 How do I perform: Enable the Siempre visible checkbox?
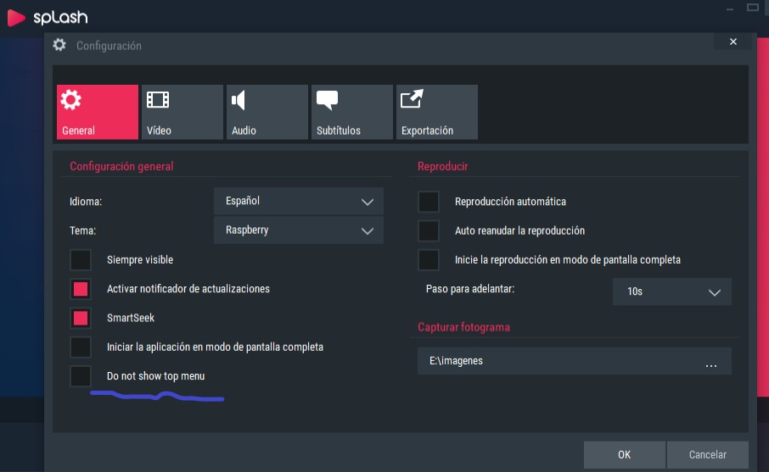pos(81,260)
